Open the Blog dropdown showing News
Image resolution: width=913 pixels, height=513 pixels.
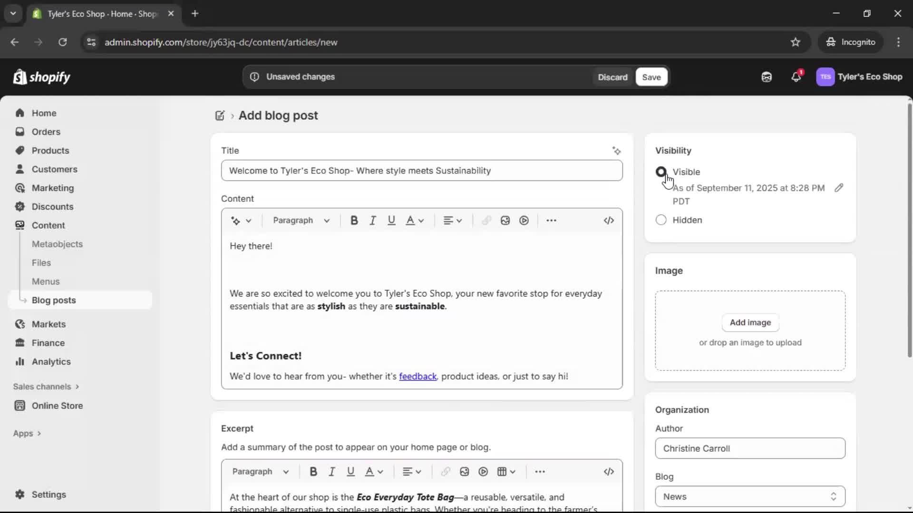(749, 496)
